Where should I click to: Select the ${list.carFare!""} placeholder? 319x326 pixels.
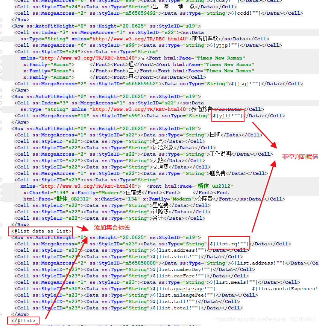pos(179,276)
